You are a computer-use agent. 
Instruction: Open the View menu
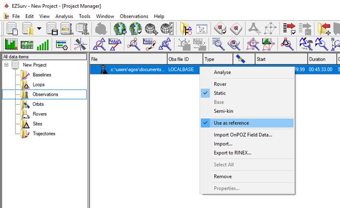[44, 16]
